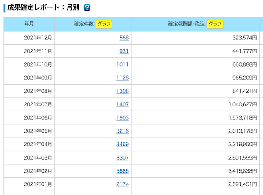The width and height of the screenshot is (263, 195).
Task: Select the 3,415,838円 reward amount cell
Action: click(195, 171)
